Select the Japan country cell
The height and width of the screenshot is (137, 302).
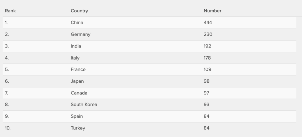point(77,81)
